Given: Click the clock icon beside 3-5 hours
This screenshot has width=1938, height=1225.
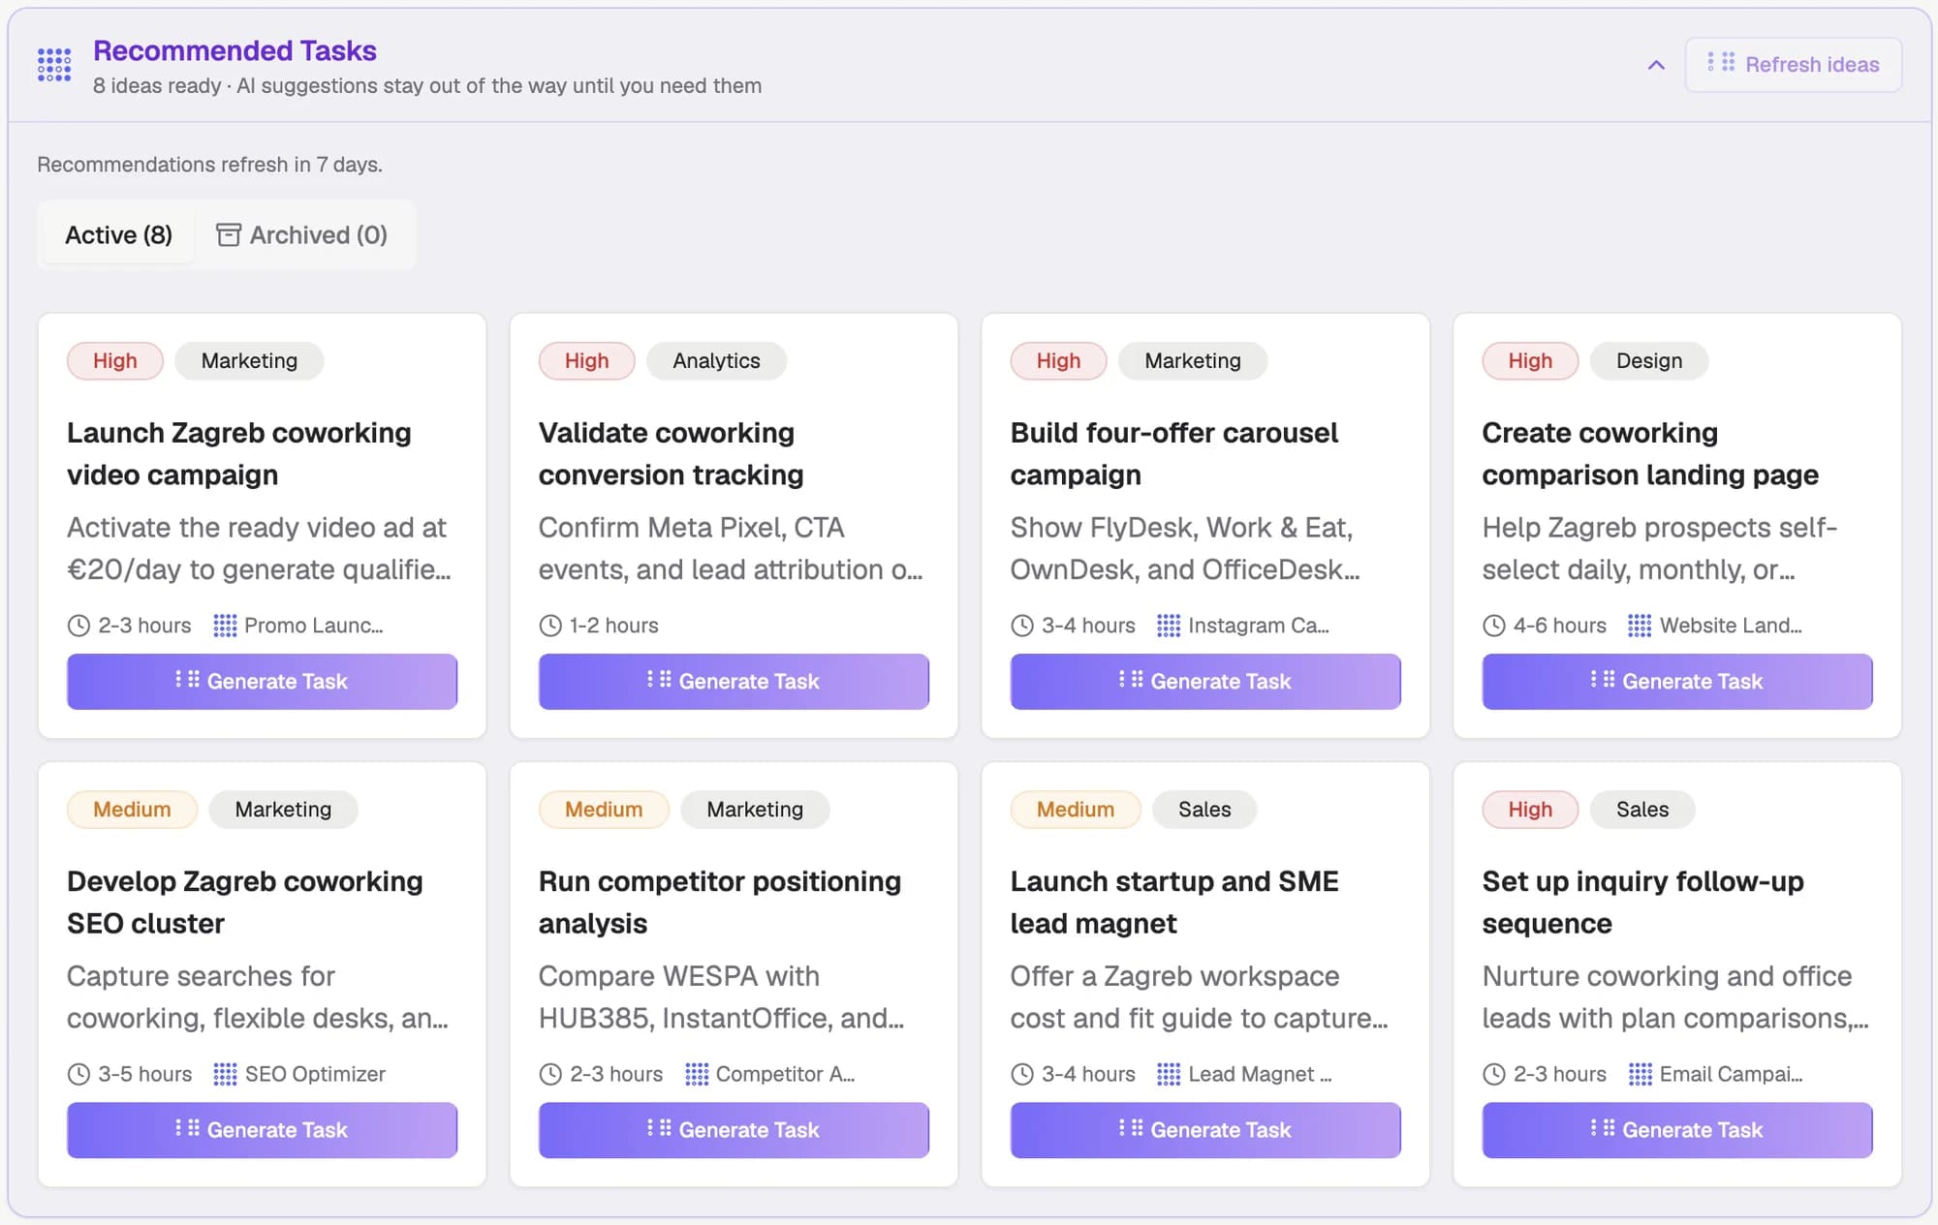Looking at the screenshot, I should click(78, 1074).
